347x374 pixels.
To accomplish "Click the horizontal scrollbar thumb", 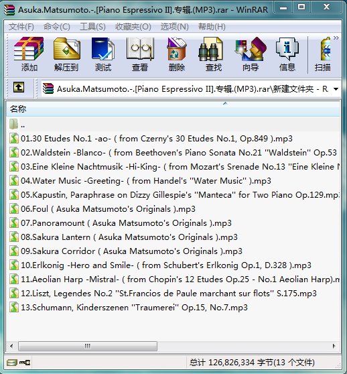I will tap(88, 346).
